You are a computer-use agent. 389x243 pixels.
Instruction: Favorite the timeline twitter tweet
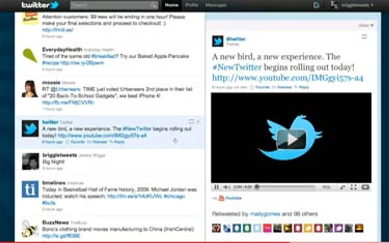pyautogui.click(x=74, y=142)
